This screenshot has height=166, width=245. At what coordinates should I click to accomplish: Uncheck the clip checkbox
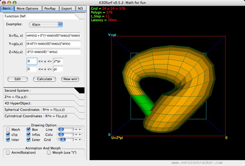click(x=8, y=135)
